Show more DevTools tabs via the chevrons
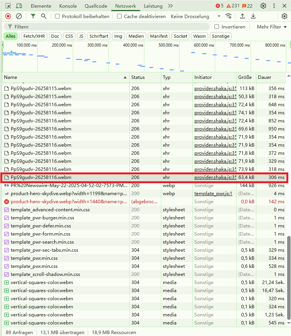 [x=171, y=6]
